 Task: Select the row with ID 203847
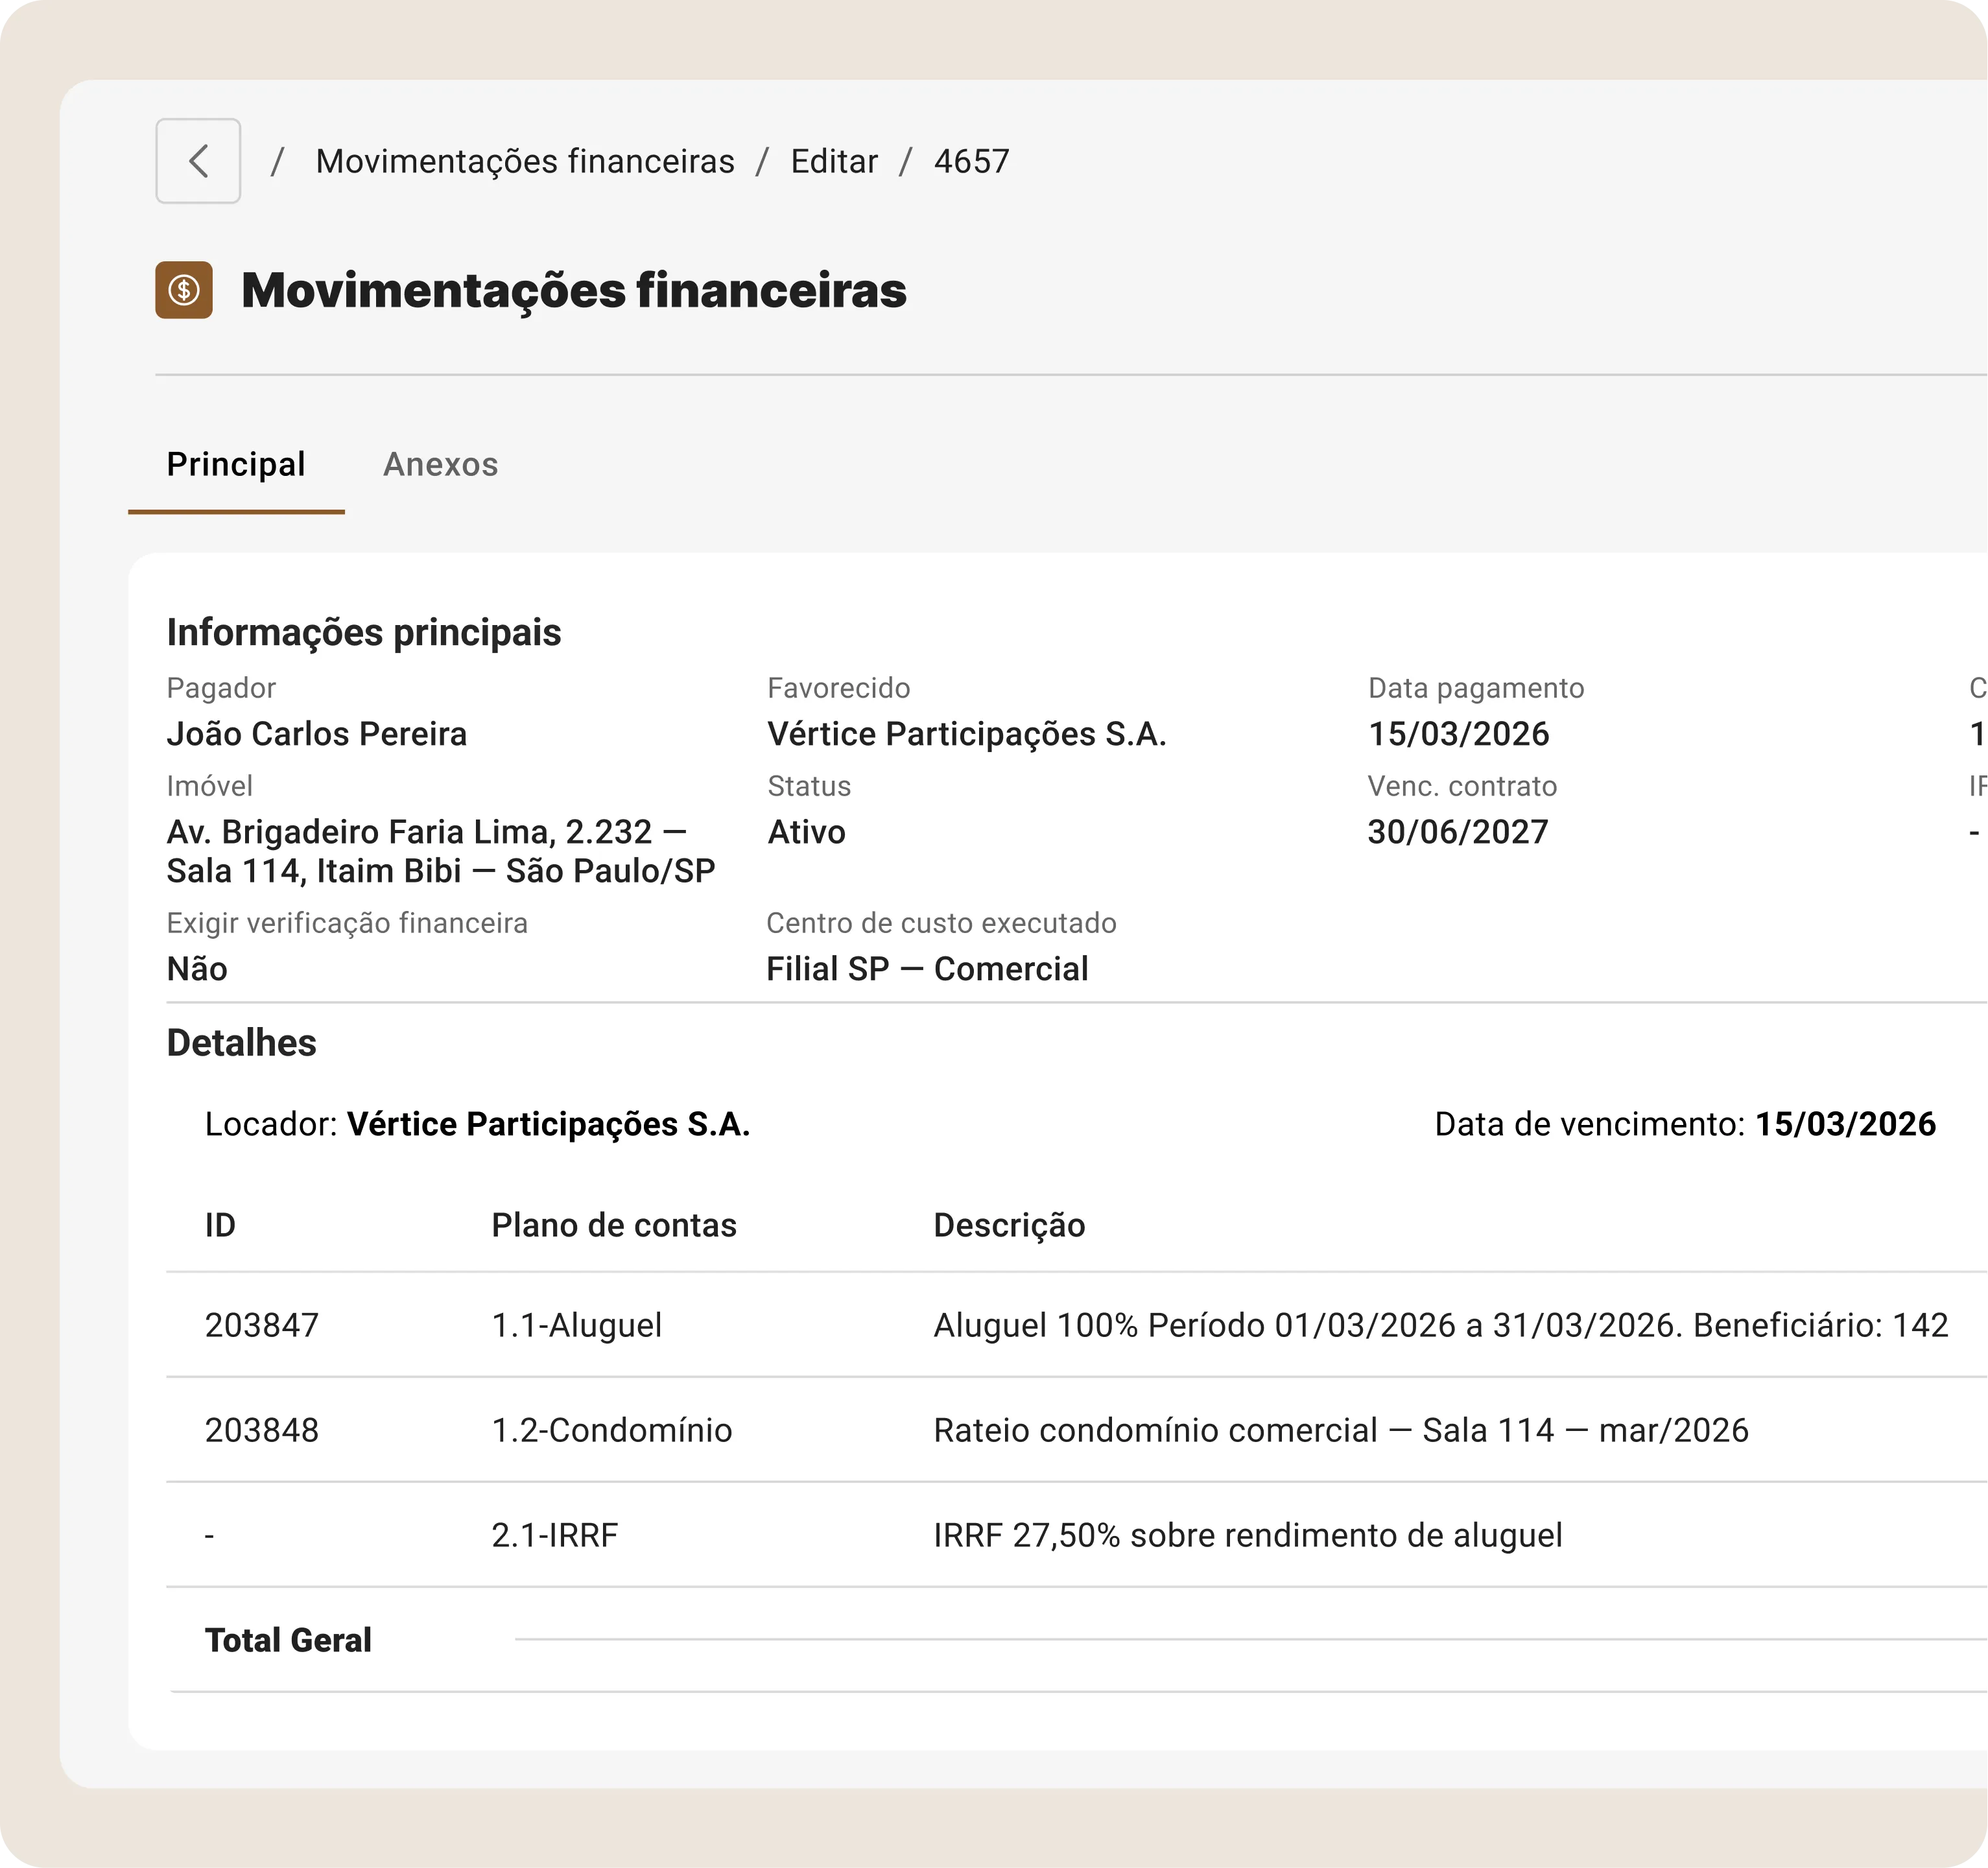point(262,1325)
